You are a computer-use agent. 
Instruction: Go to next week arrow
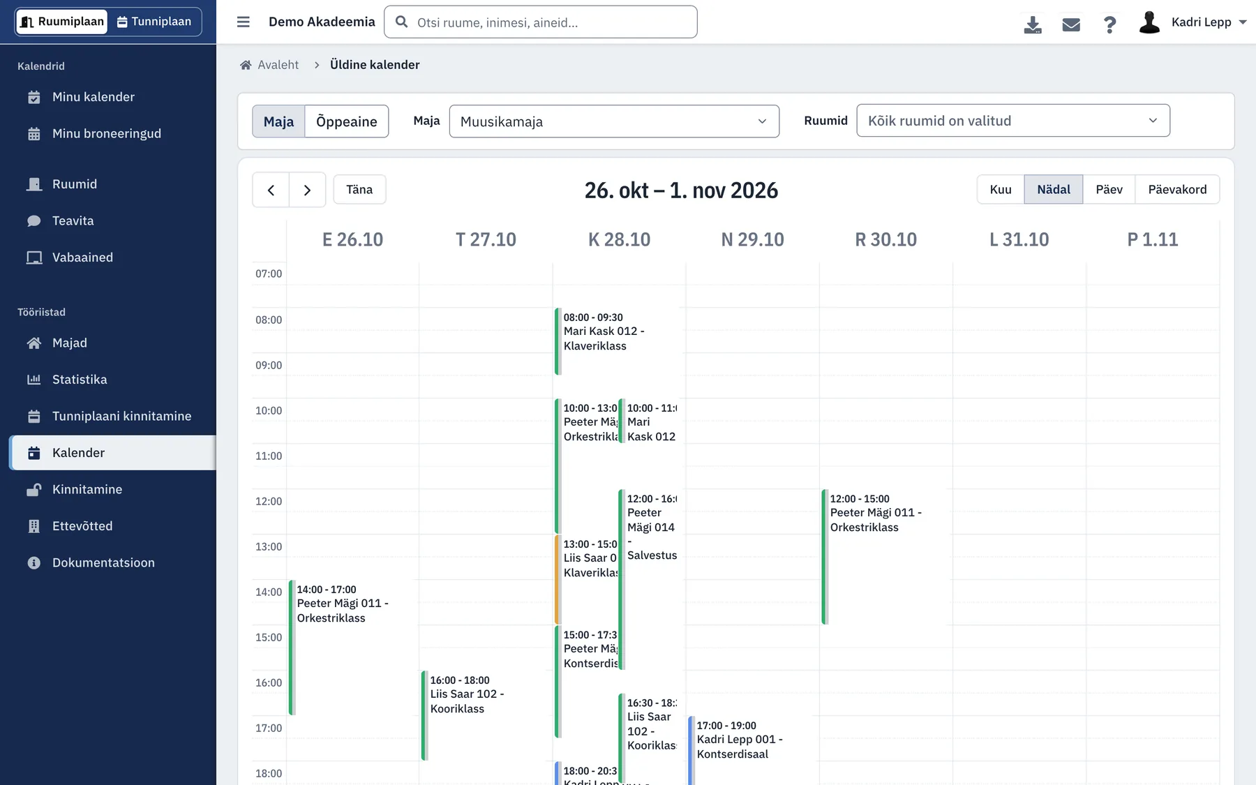307,190
